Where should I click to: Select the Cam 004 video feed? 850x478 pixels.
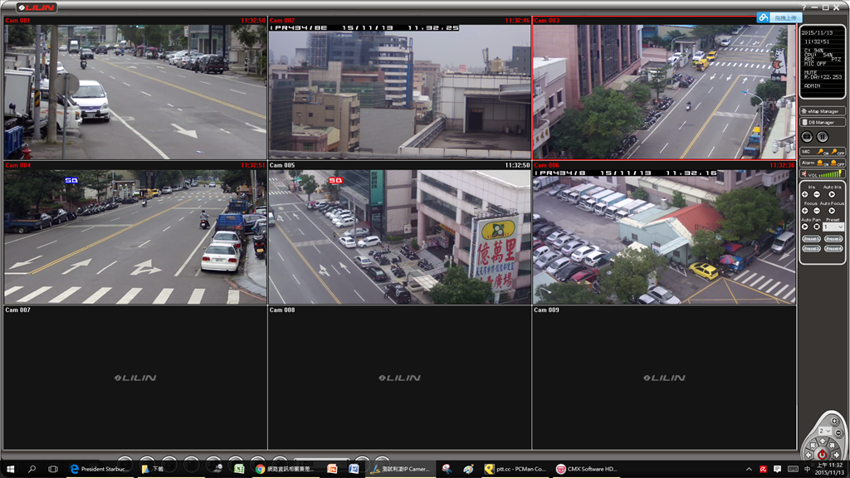pyautogui.click(x=135, y=232)
